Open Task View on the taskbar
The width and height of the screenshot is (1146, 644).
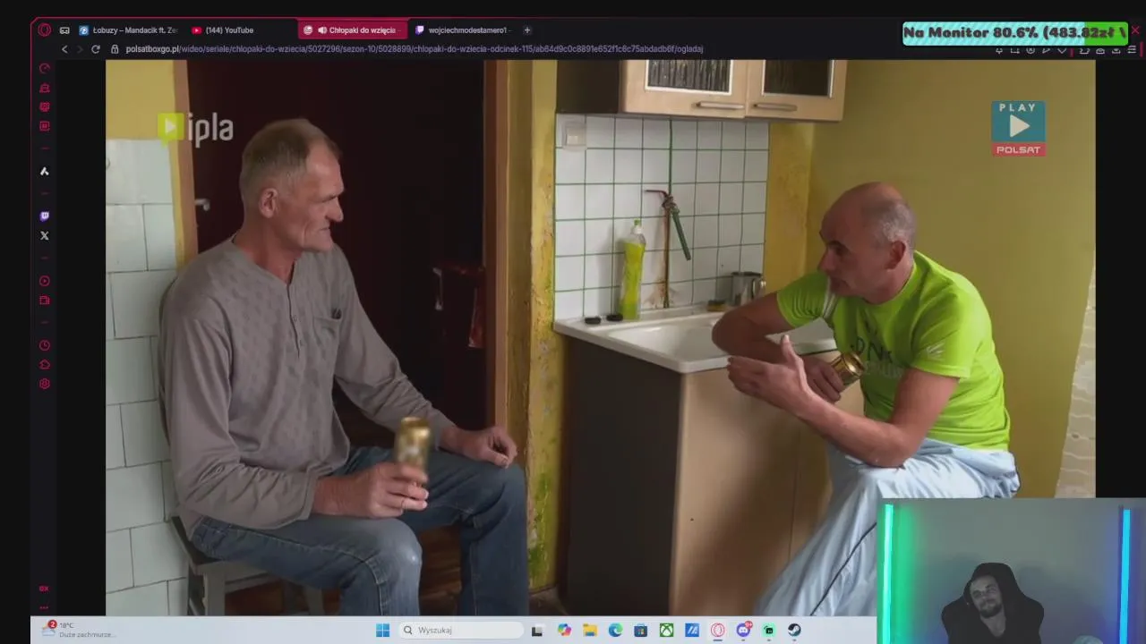point(537,631)
